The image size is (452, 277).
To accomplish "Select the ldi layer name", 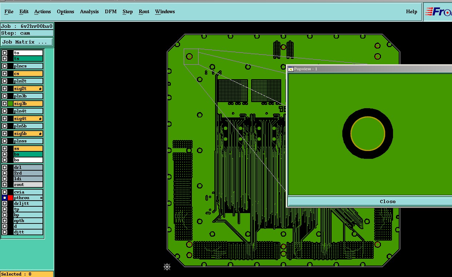I will click(x=28, y=179).
